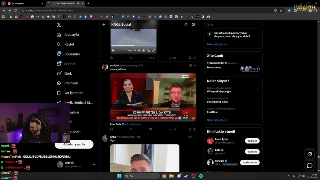The image size is (320, 180).
Task: Seek along the video progress bar
Action: (133, 45)
